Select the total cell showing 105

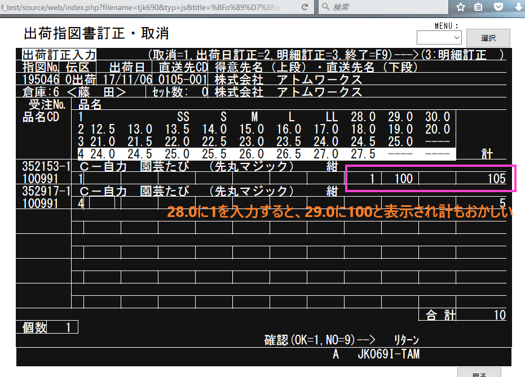coord(481,179)
